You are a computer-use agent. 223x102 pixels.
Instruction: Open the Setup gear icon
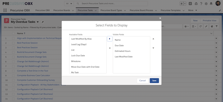[x=206, y=4]
